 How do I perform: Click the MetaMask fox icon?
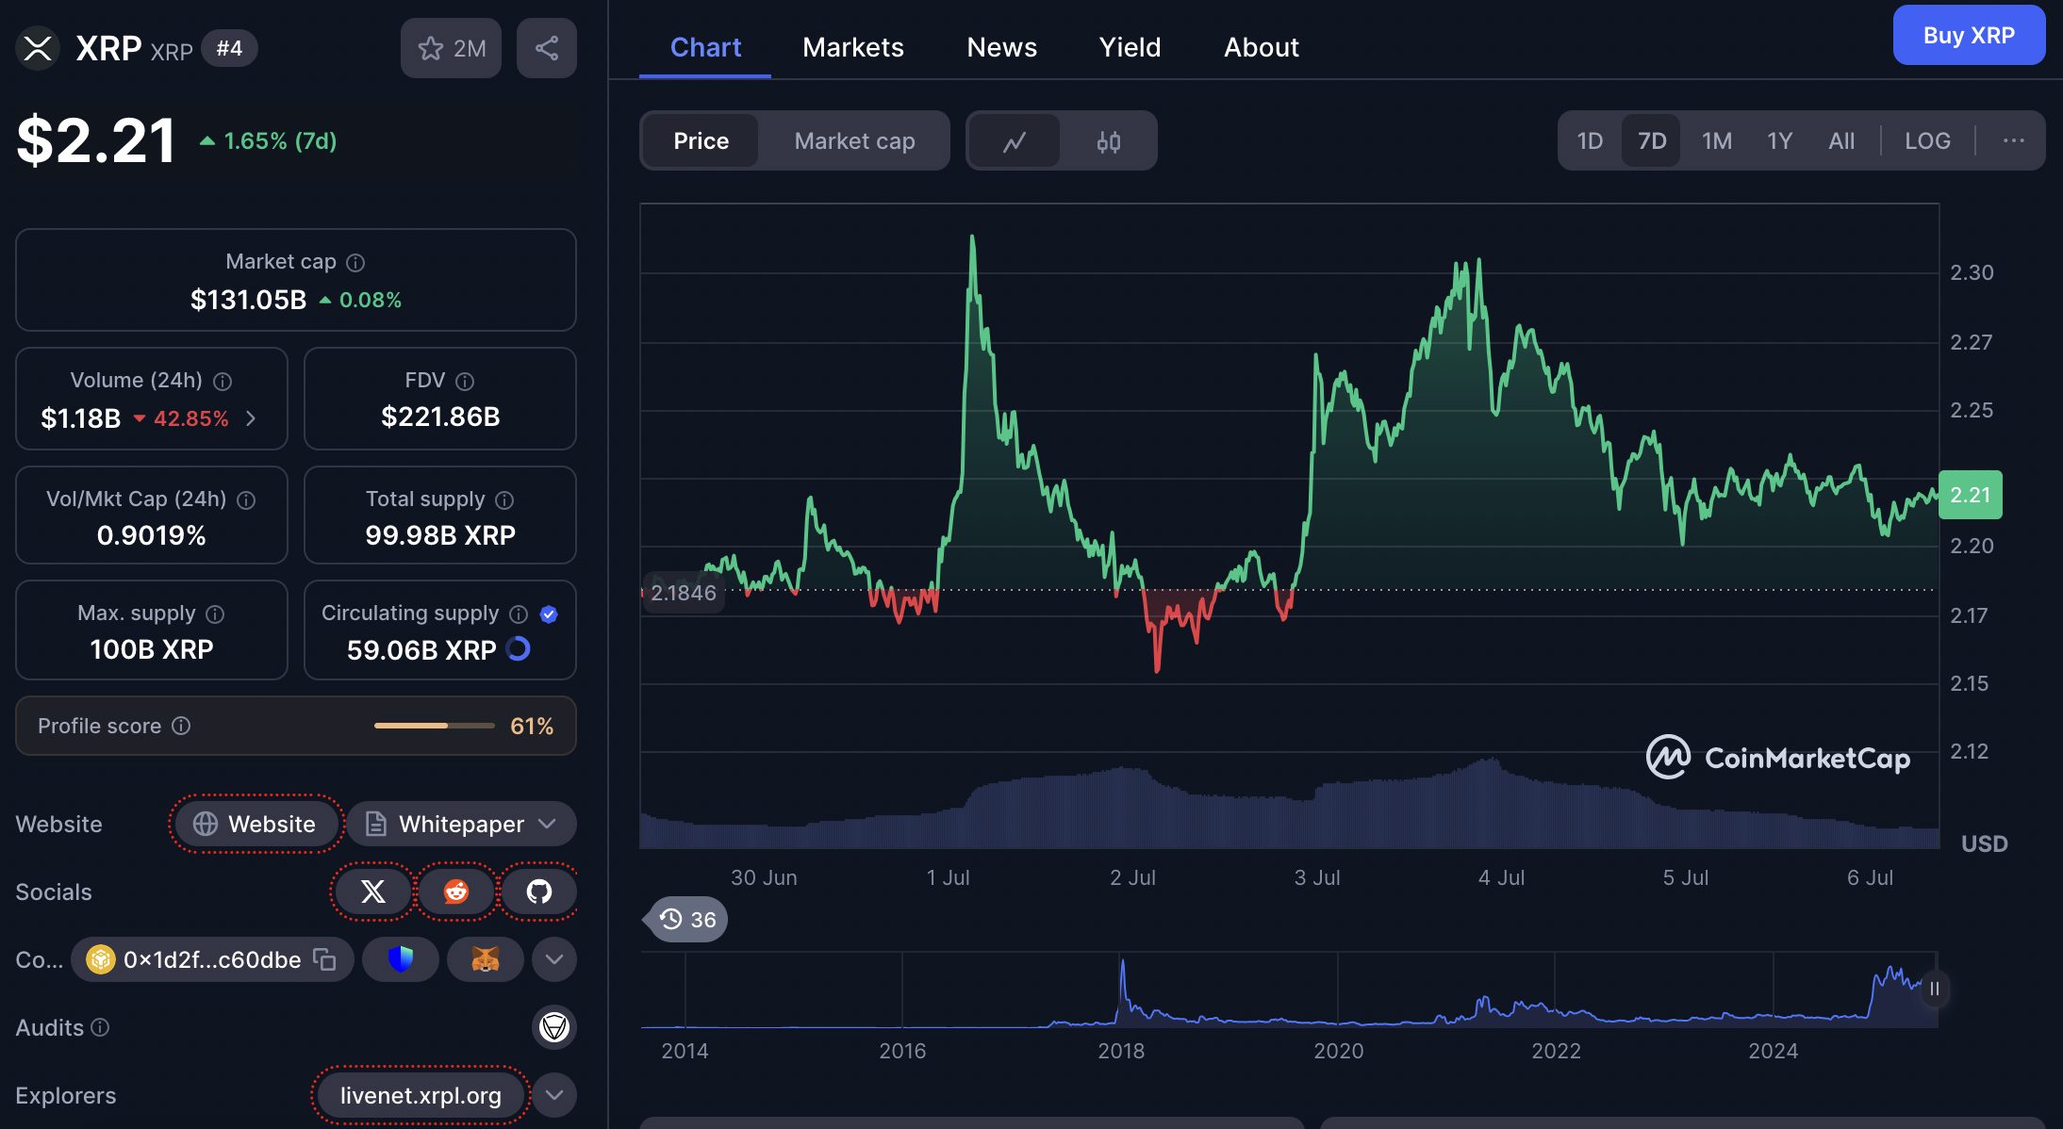(x=485, y=959)
